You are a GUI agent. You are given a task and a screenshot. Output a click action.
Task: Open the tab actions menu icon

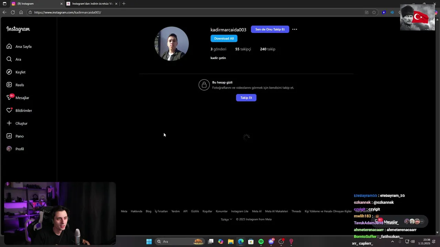[x=4, y=4]
